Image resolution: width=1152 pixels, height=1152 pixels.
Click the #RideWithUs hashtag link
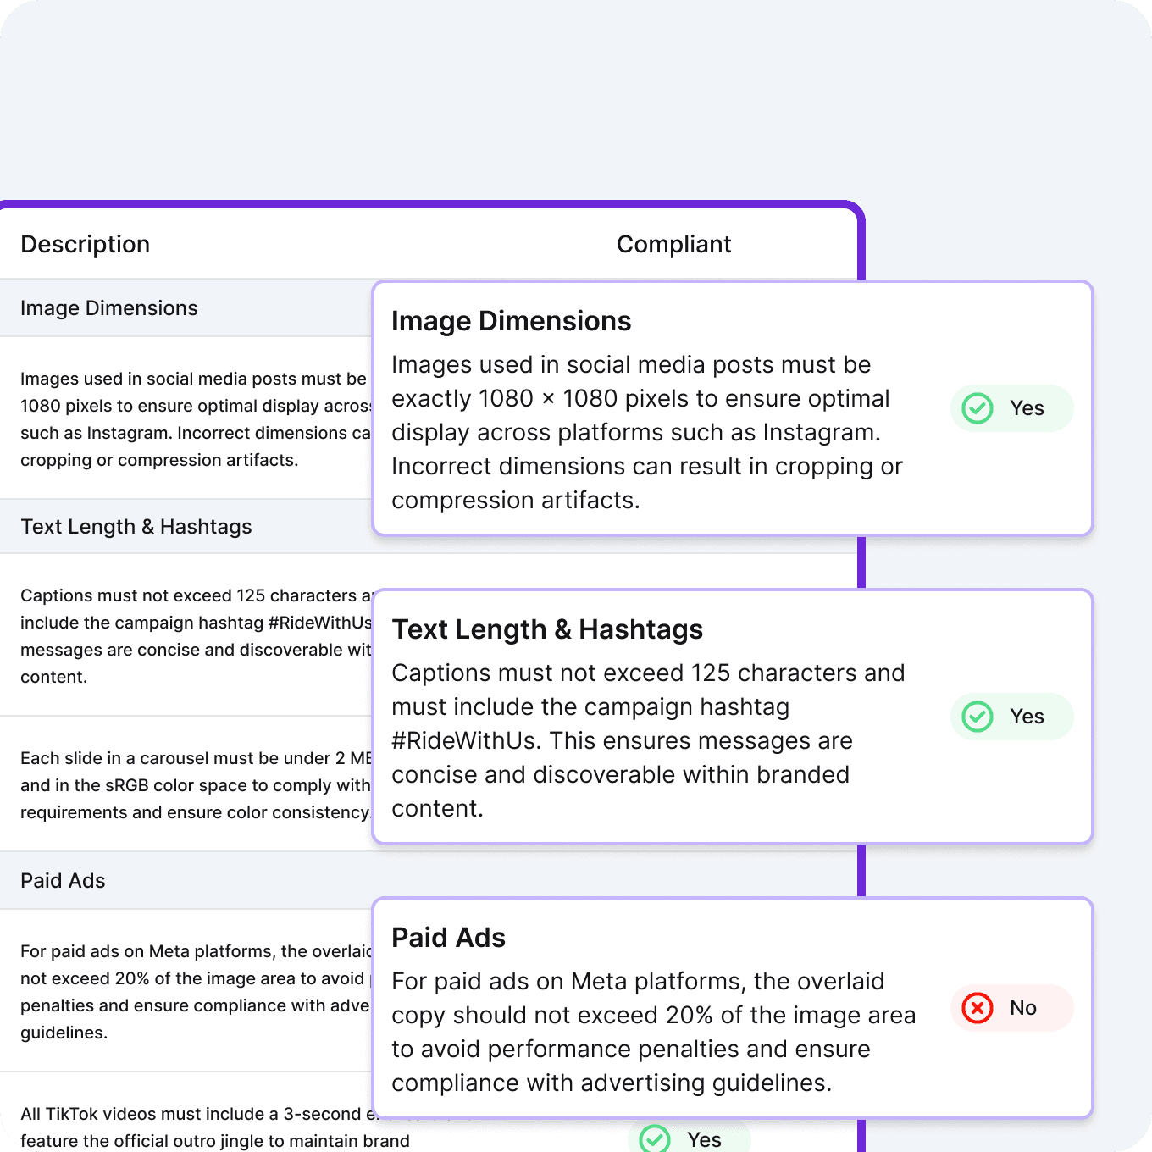click(462, 740)
